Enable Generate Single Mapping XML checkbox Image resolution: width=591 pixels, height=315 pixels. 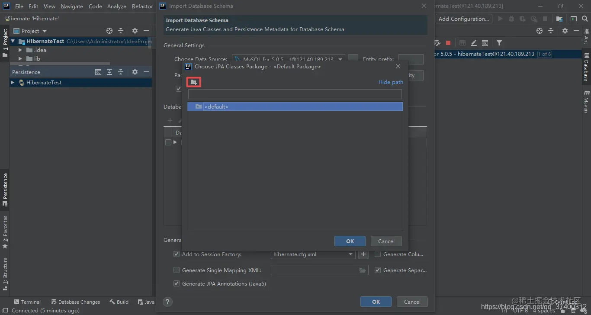(177, 270)
